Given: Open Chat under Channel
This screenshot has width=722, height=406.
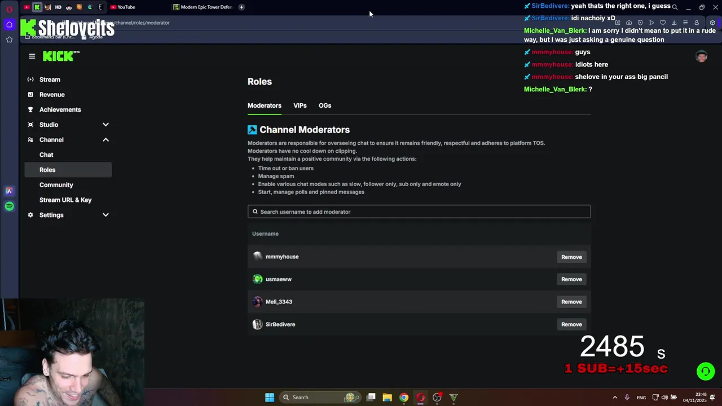Looking at the screenshot, I should click(46, 155).
